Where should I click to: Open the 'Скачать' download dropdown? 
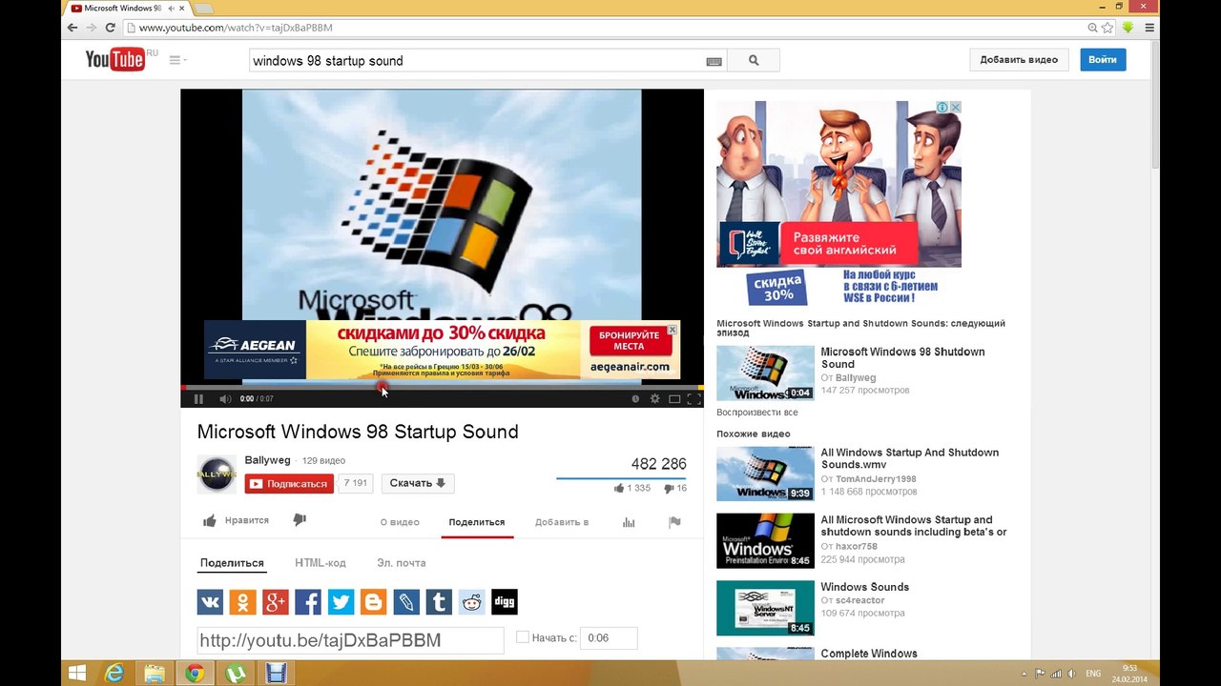(418, 483)
